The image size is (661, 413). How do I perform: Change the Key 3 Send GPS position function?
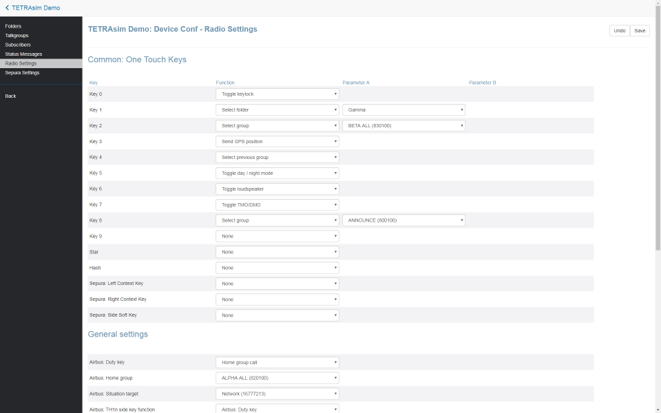point(277,142)
